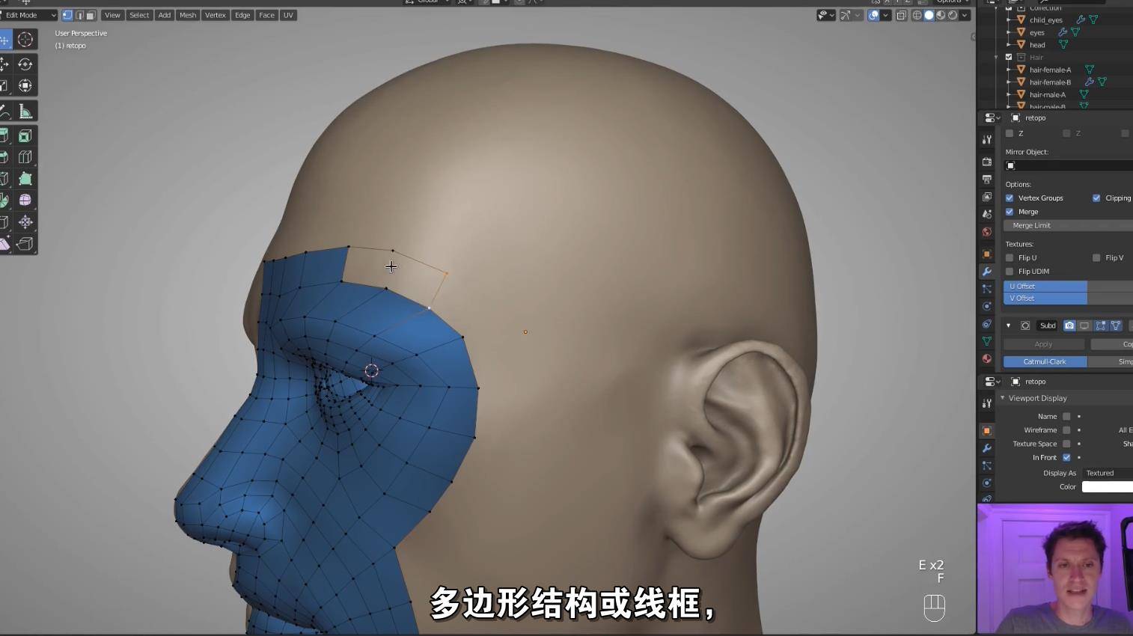Click the Mirror Object field
Image resolution: width=1133 pixels, height=636 pixels.
point(1068,165)
